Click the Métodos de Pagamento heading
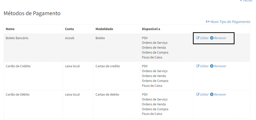Image resolution: width=256 pixels, height=120 pixels. (32, 13)
